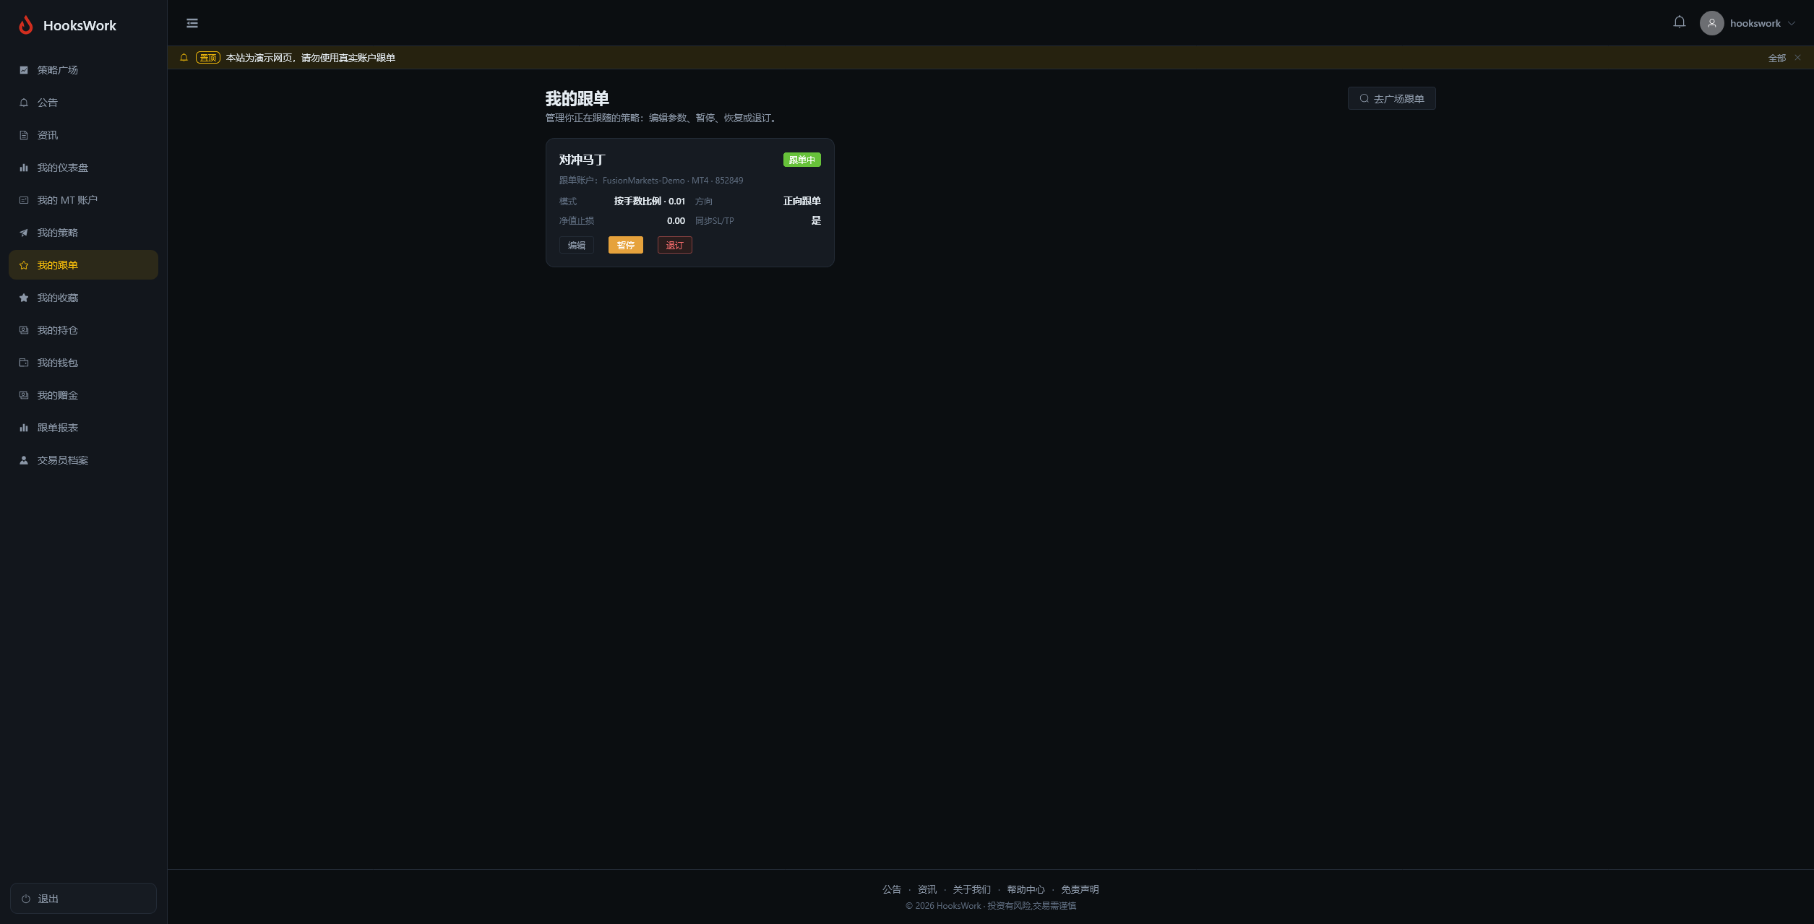
Task: Navigate to 我的 MT 账户
Action: point(83,200)
